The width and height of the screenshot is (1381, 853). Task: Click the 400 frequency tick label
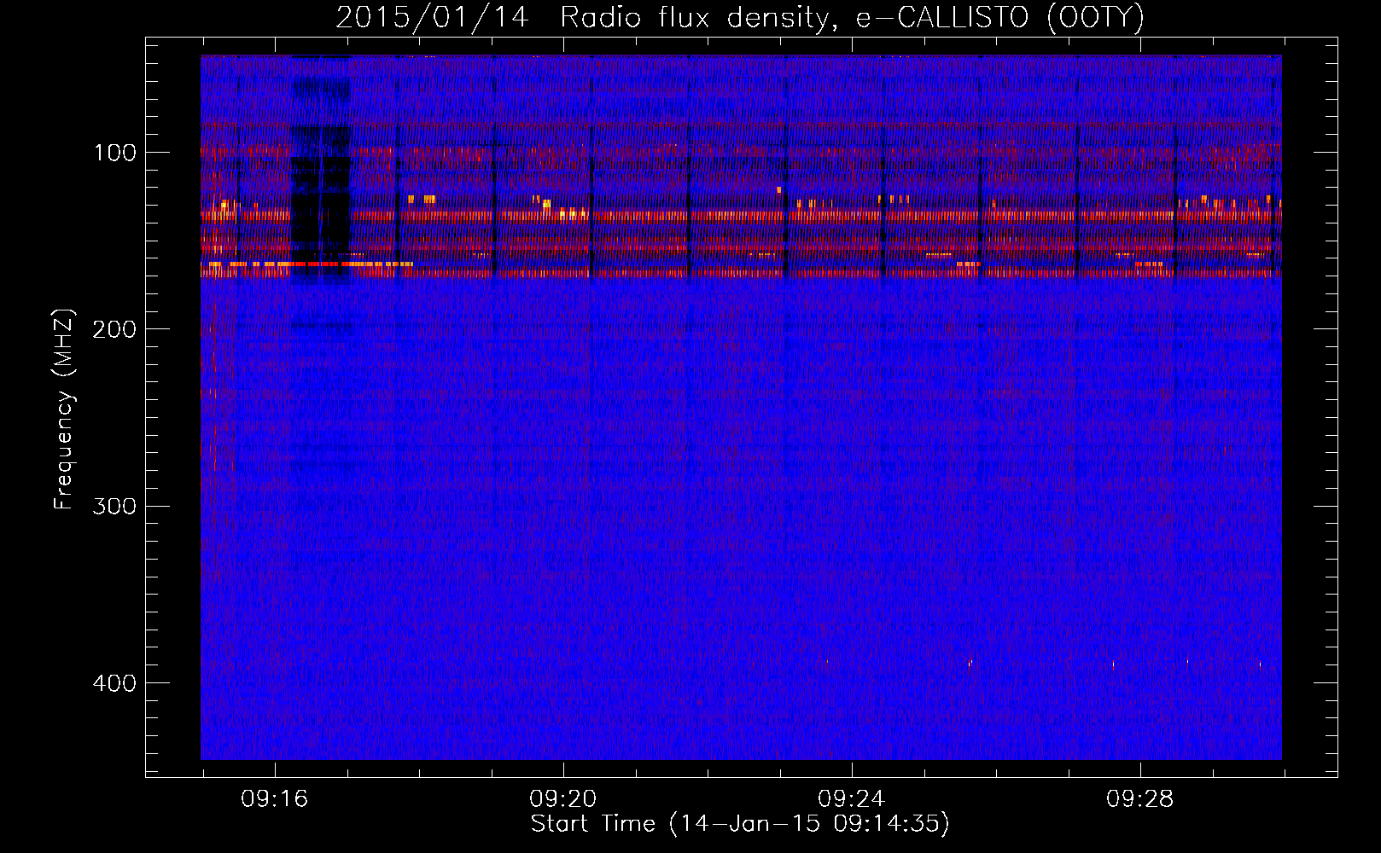pos(115,683)
